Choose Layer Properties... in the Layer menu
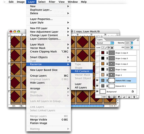 point(49,19)
